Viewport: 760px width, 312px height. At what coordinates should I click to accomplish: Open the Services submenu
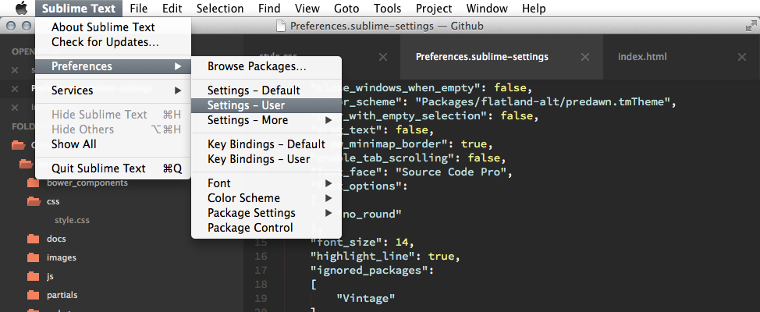coord(113,90)
